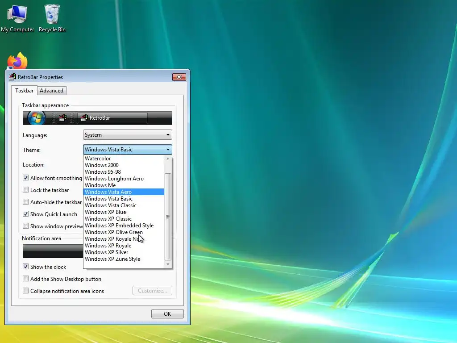This screenshot has width=457, height=343.
Task: Open the My Computer desktop icon
Action: (x=17, y=18)
